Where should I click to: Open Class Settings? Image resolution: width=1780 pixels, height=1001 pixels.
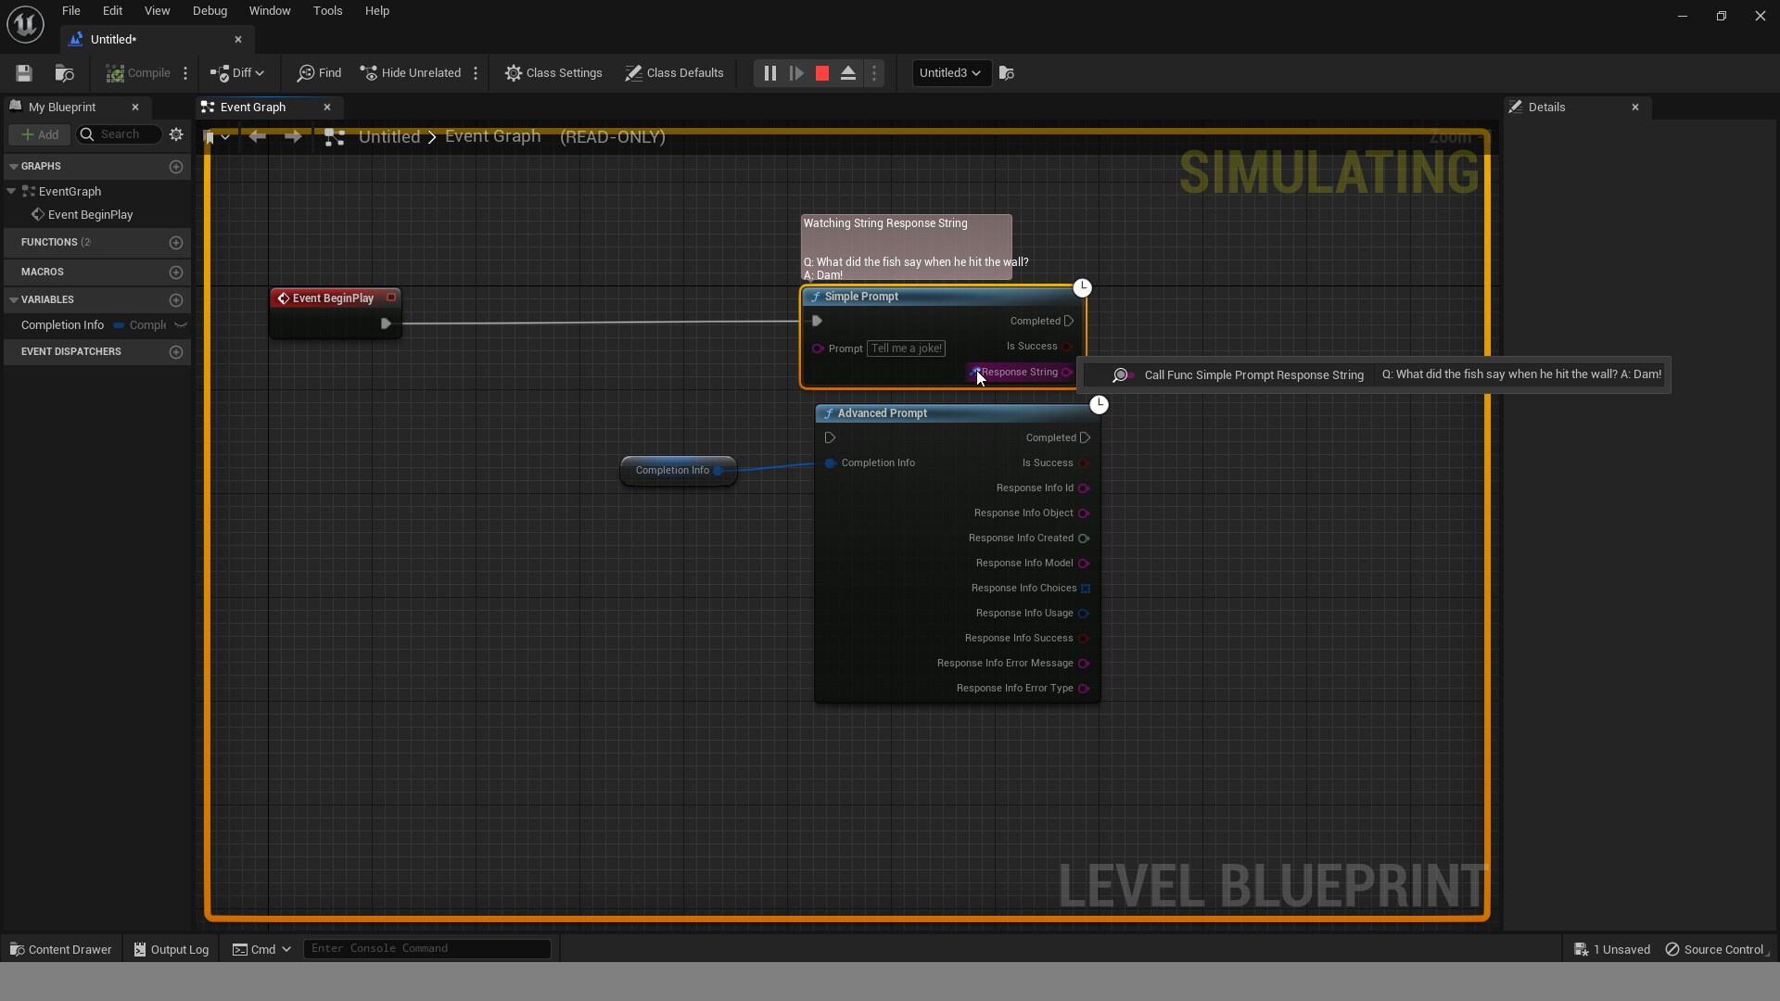(x=553, y=73)
